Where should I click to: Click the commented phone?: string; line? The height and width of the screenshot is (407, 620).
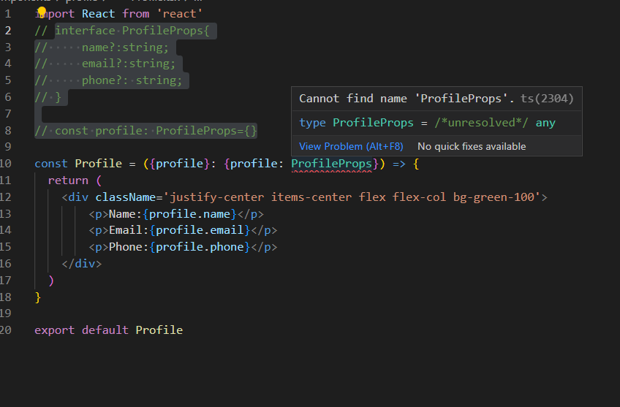(108, 80)
